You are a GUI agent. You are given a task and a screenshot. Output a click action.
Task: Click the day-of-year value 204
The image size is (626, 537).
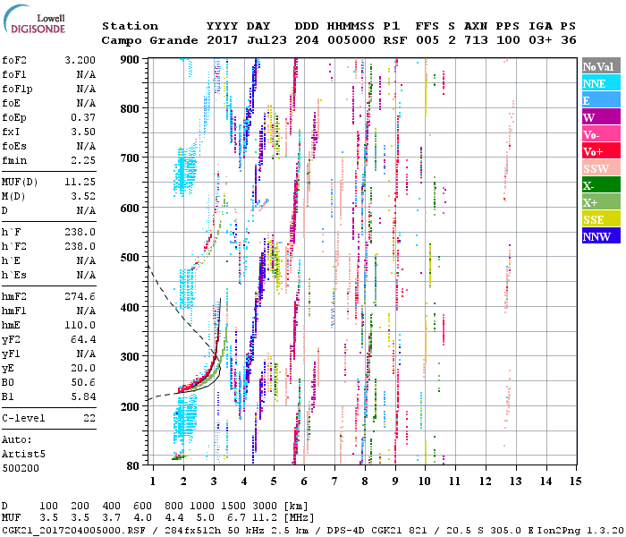[307, 40]
